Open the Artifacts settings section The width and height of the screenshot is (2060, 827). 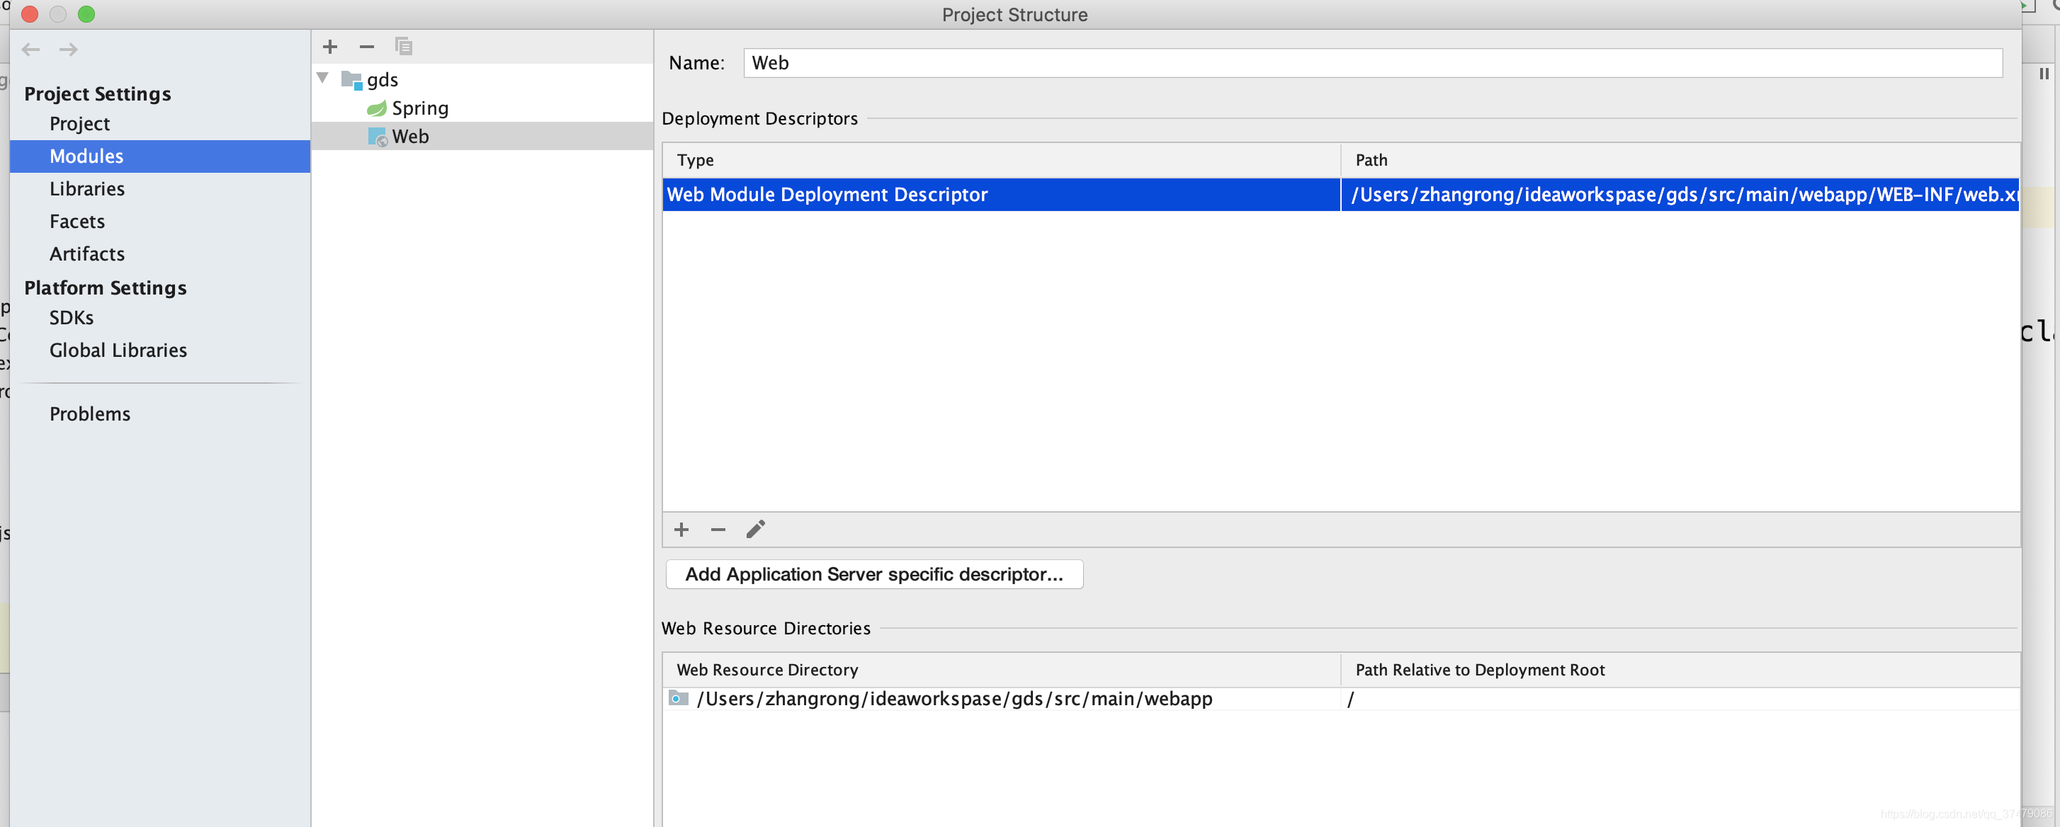86,254
